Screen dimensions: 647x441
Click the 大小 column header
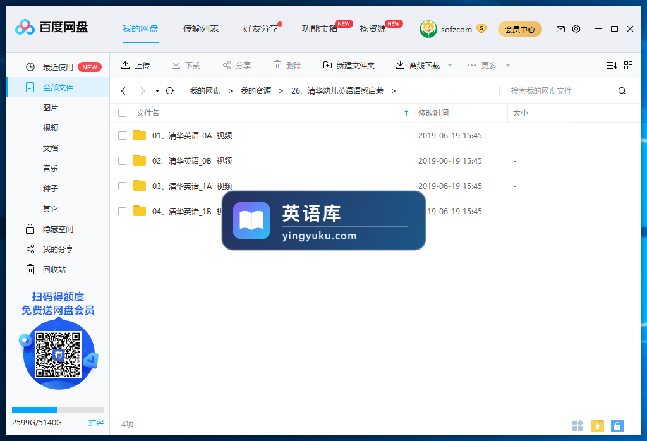point(521,112)
